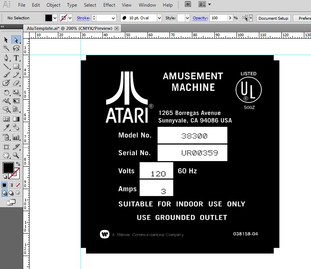Click the Document Setup button
The width and height of the screenshot is (311, 269).
(273, 18)
